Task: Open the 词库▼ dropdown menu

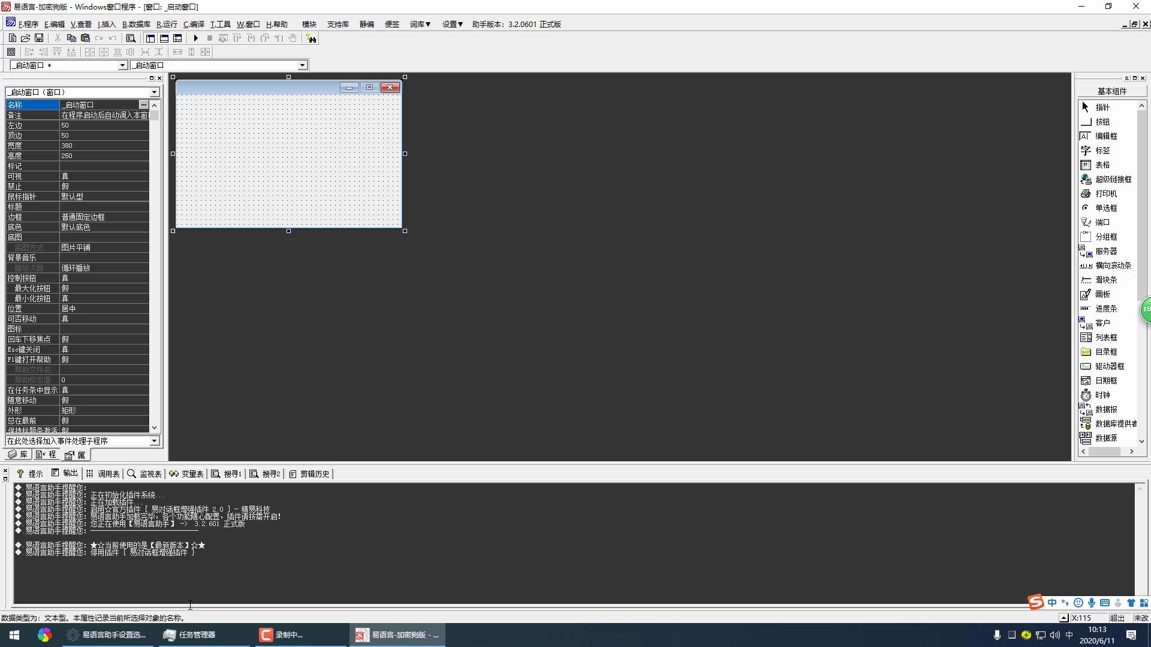Action: point(420,25)
